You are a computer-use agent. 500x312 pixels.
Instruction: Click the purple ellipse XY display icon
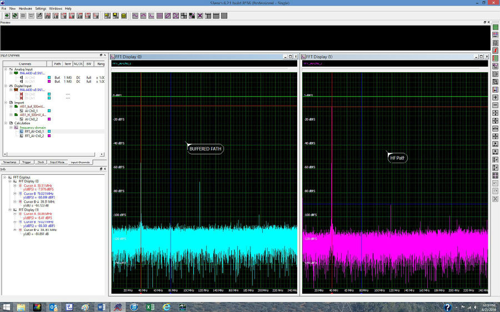168,16
